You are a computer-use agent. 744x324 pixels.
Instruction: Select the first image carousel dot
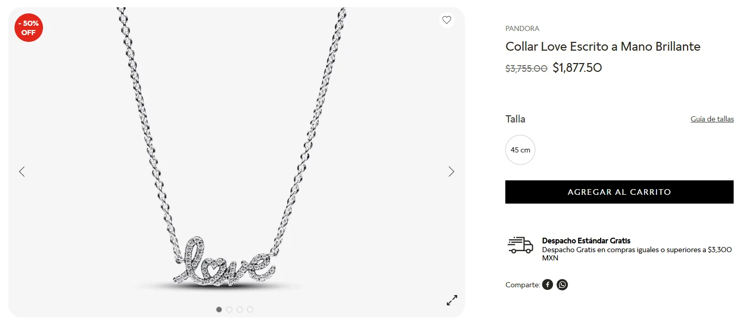219,310
